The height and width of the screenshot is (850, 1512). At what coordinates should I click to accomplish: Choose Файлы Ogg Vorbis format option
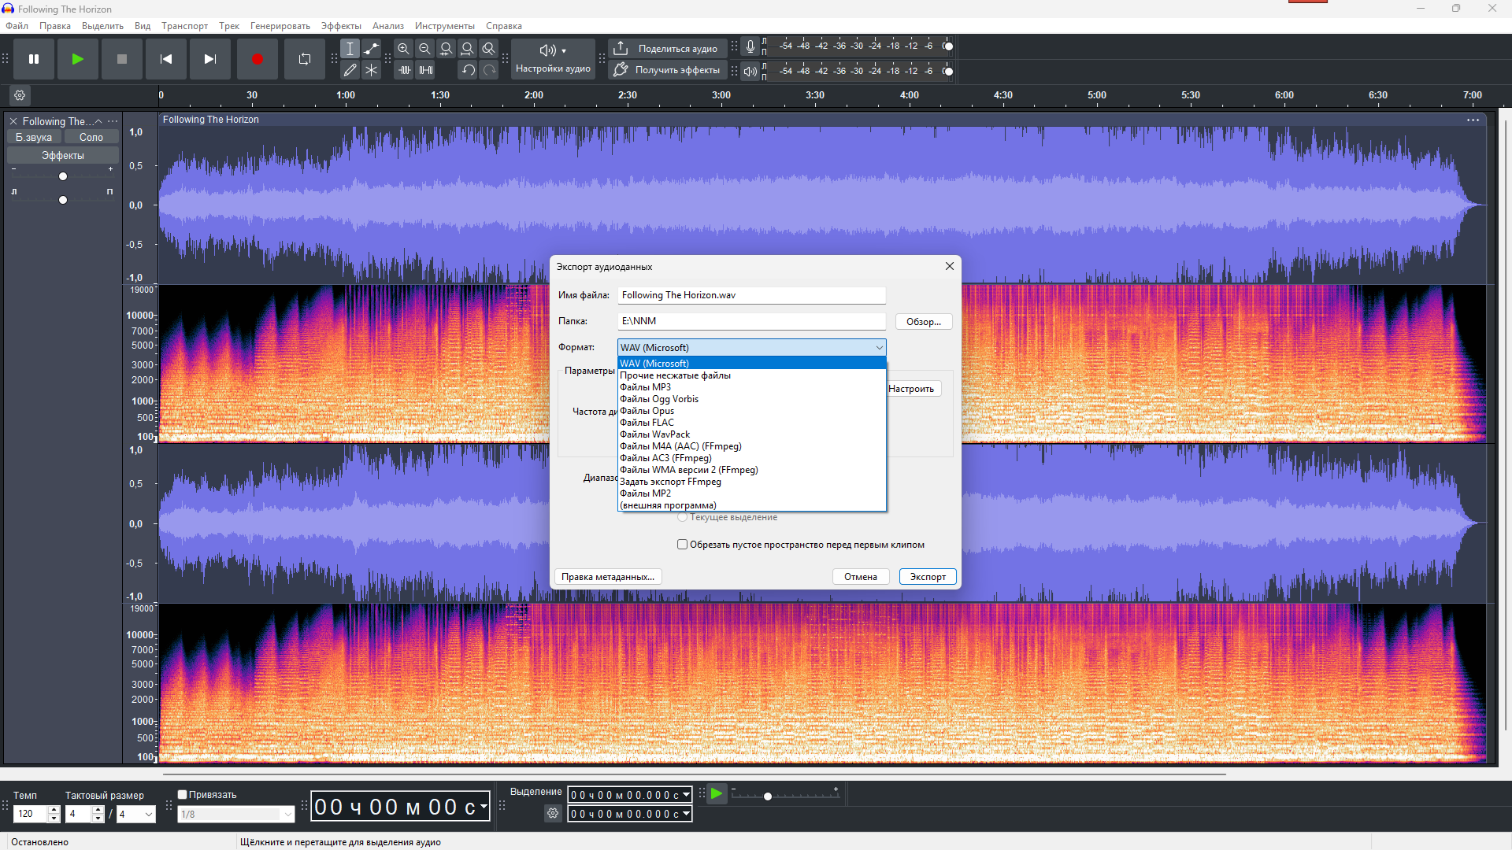click(752, 399)
